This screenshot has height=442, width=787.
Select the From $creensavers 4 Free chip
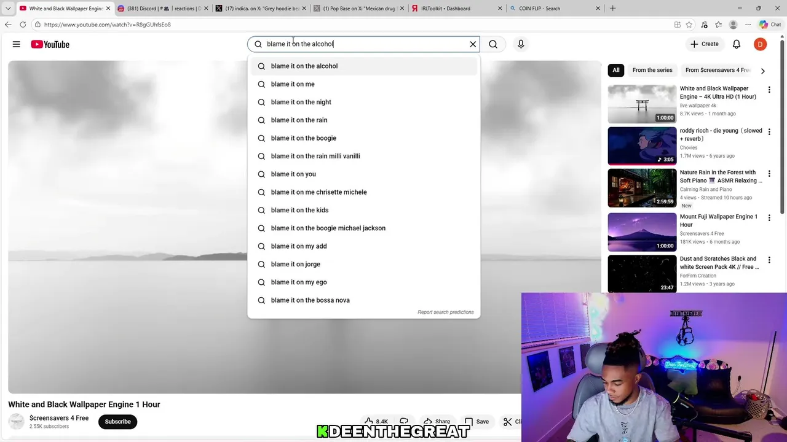click(x=718, y=70)
